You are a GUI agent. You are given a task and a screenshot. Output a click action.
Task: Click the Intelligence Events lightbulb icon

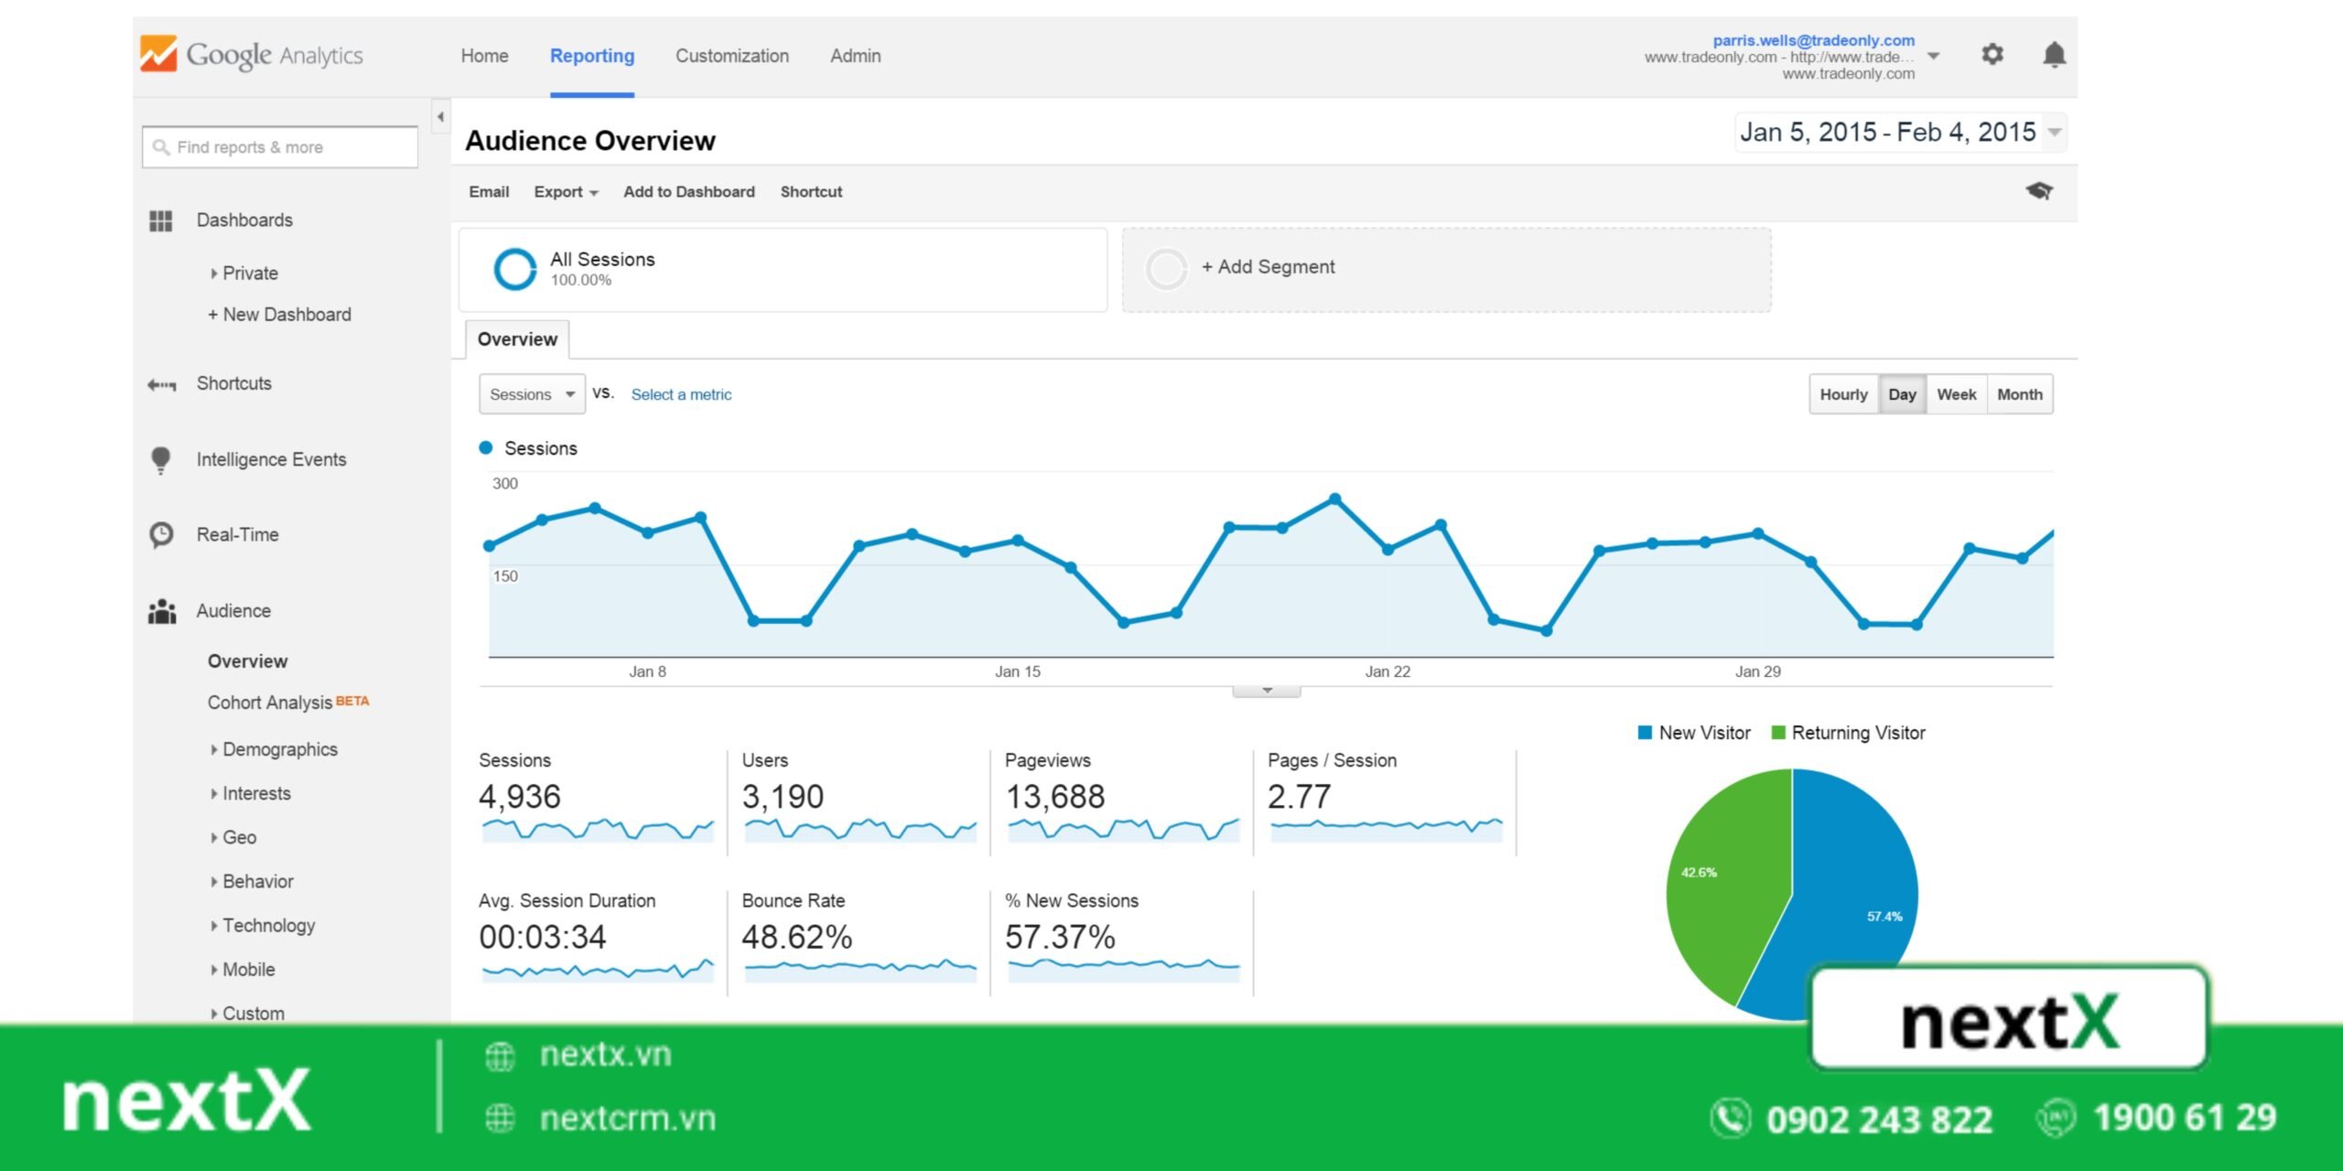161,459
